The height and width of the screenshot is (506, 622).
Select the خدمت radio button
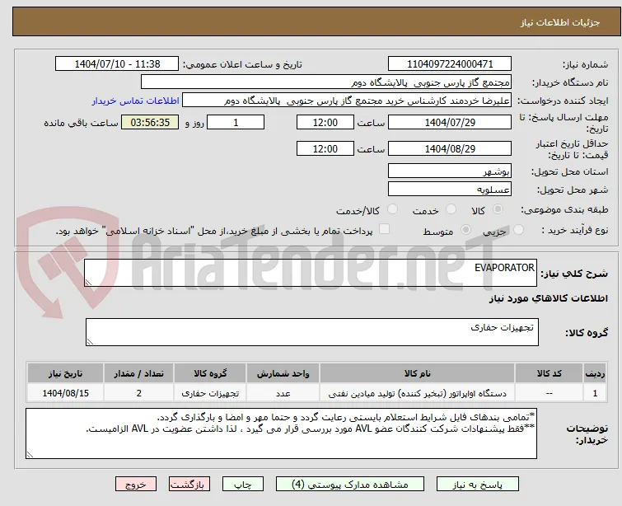click(451, 209)
